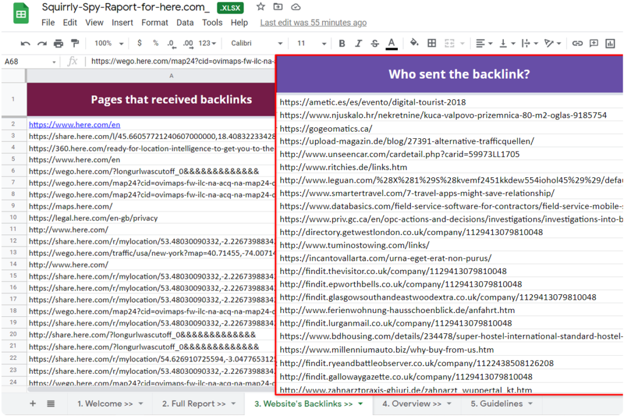Screen dimensions: 624x416
Task: Open the font size dropdown
Action: point(311,43)
